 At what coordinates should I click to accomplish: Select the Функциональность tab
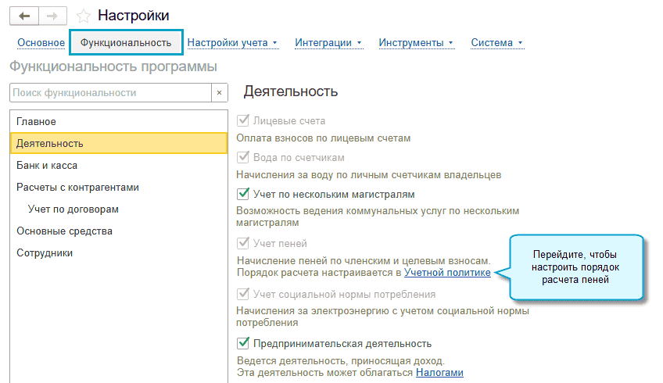[126, 42]
